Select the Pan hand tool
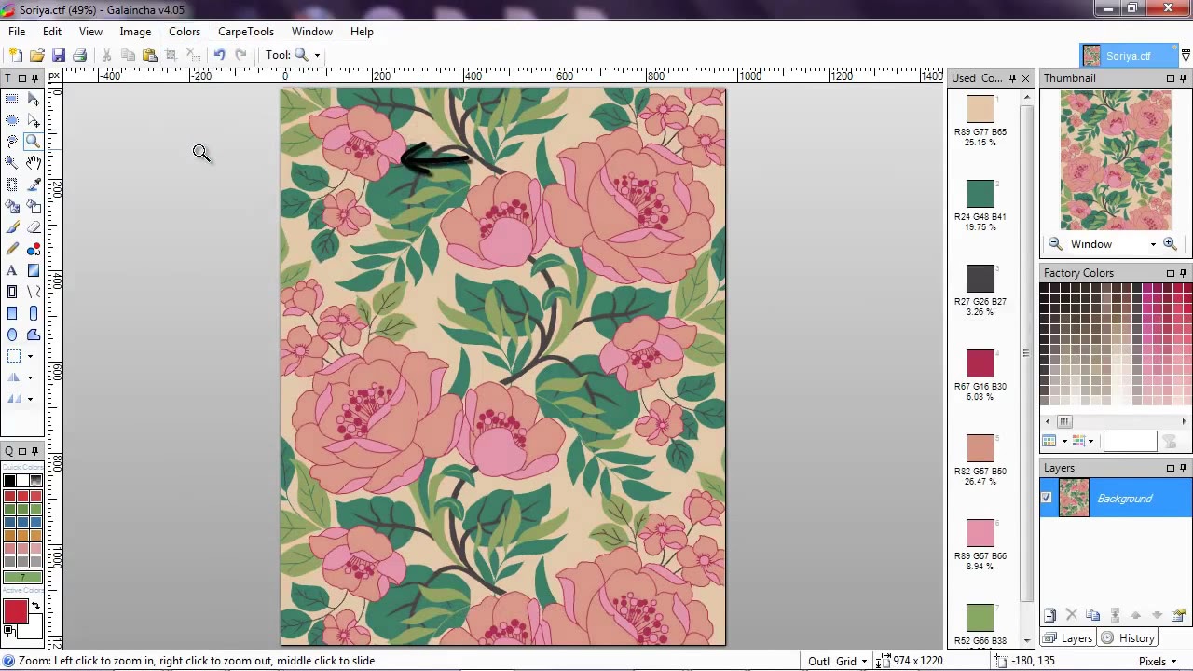This screenshot has width=1193, height=671. pos(34,163)
